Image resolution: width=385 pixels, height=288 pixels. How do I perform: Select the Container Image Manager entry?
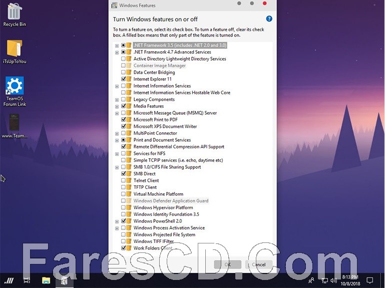160,66
